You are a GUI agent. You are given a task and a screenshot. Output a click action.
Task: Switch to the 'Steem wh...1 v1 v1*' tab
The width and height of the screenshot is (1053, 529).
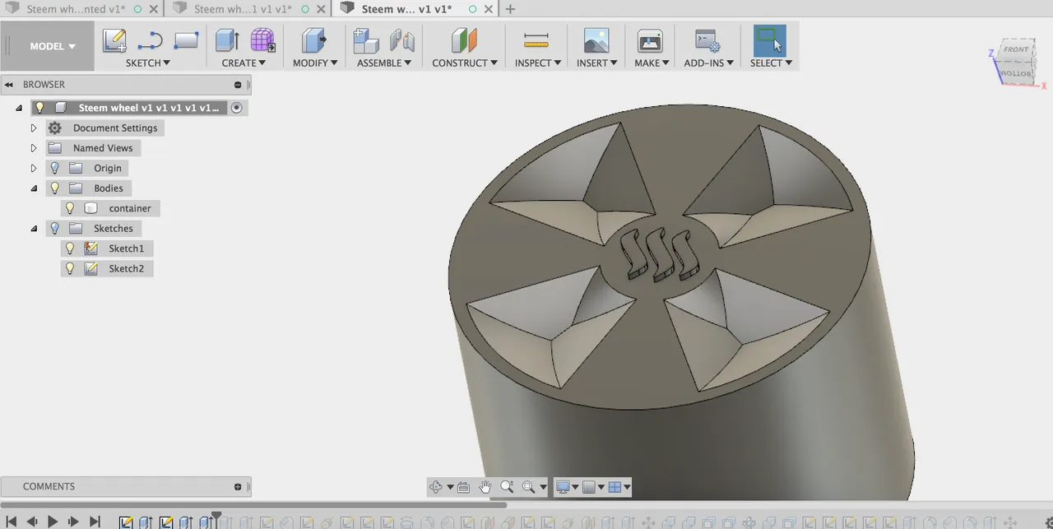click(x=243, y=9)
